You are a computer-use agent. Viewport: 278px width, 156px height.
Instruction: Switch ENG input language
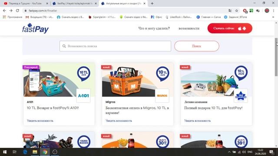[250, 152]
